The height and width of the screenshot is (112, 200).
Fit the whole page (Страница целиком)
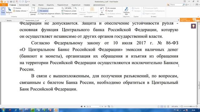tap(46, 8)
